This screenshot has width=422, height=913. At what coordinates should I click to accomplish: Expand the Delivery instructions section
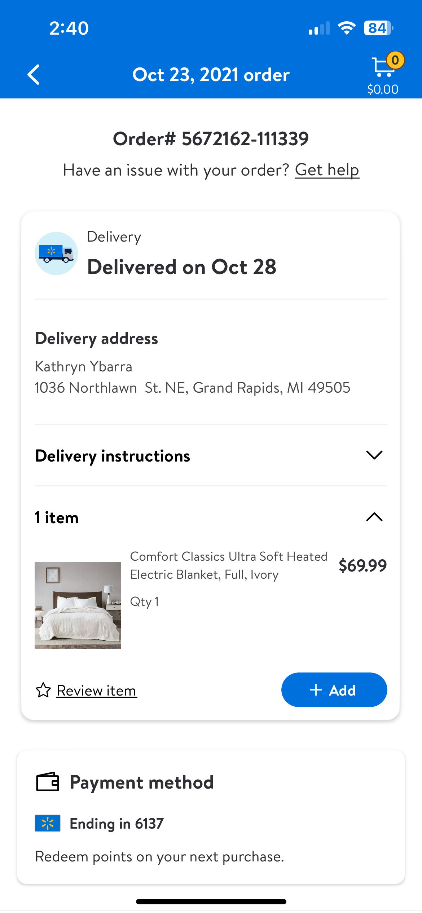click(x=211, y=455)
